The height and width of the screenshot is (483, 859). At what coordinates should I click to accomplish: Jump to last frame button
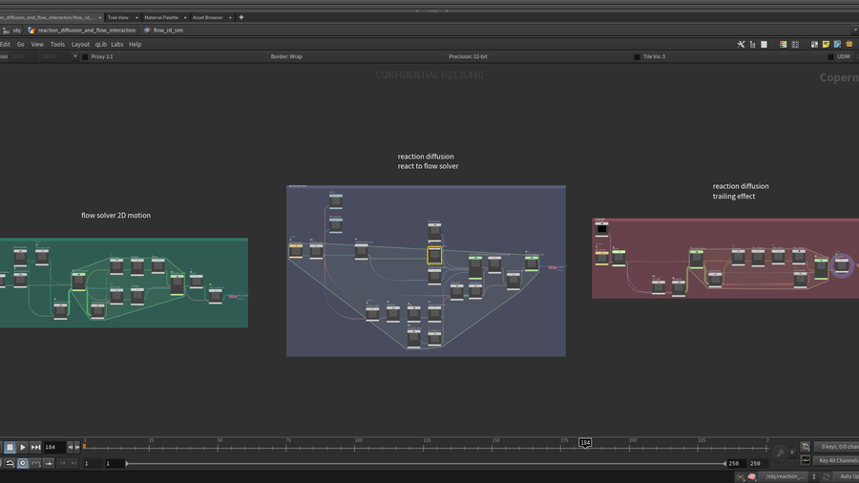point(36,447)
